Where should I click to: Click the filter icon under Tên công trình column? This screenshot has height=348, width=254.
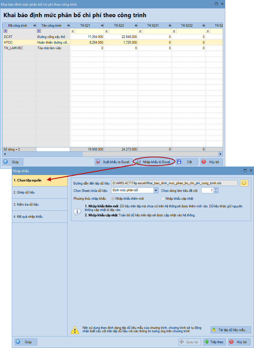click(39, 31)
